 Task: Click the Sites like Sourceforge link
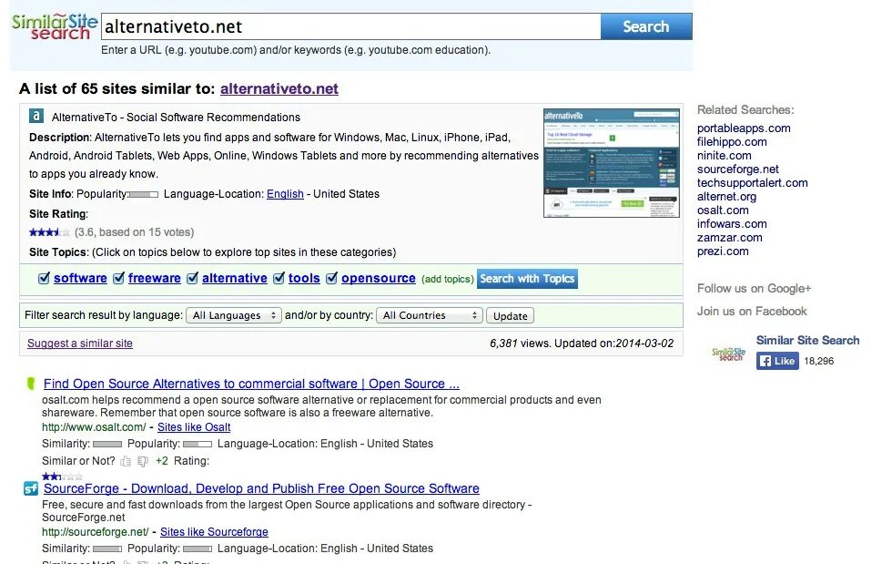[x=214, y=532]
